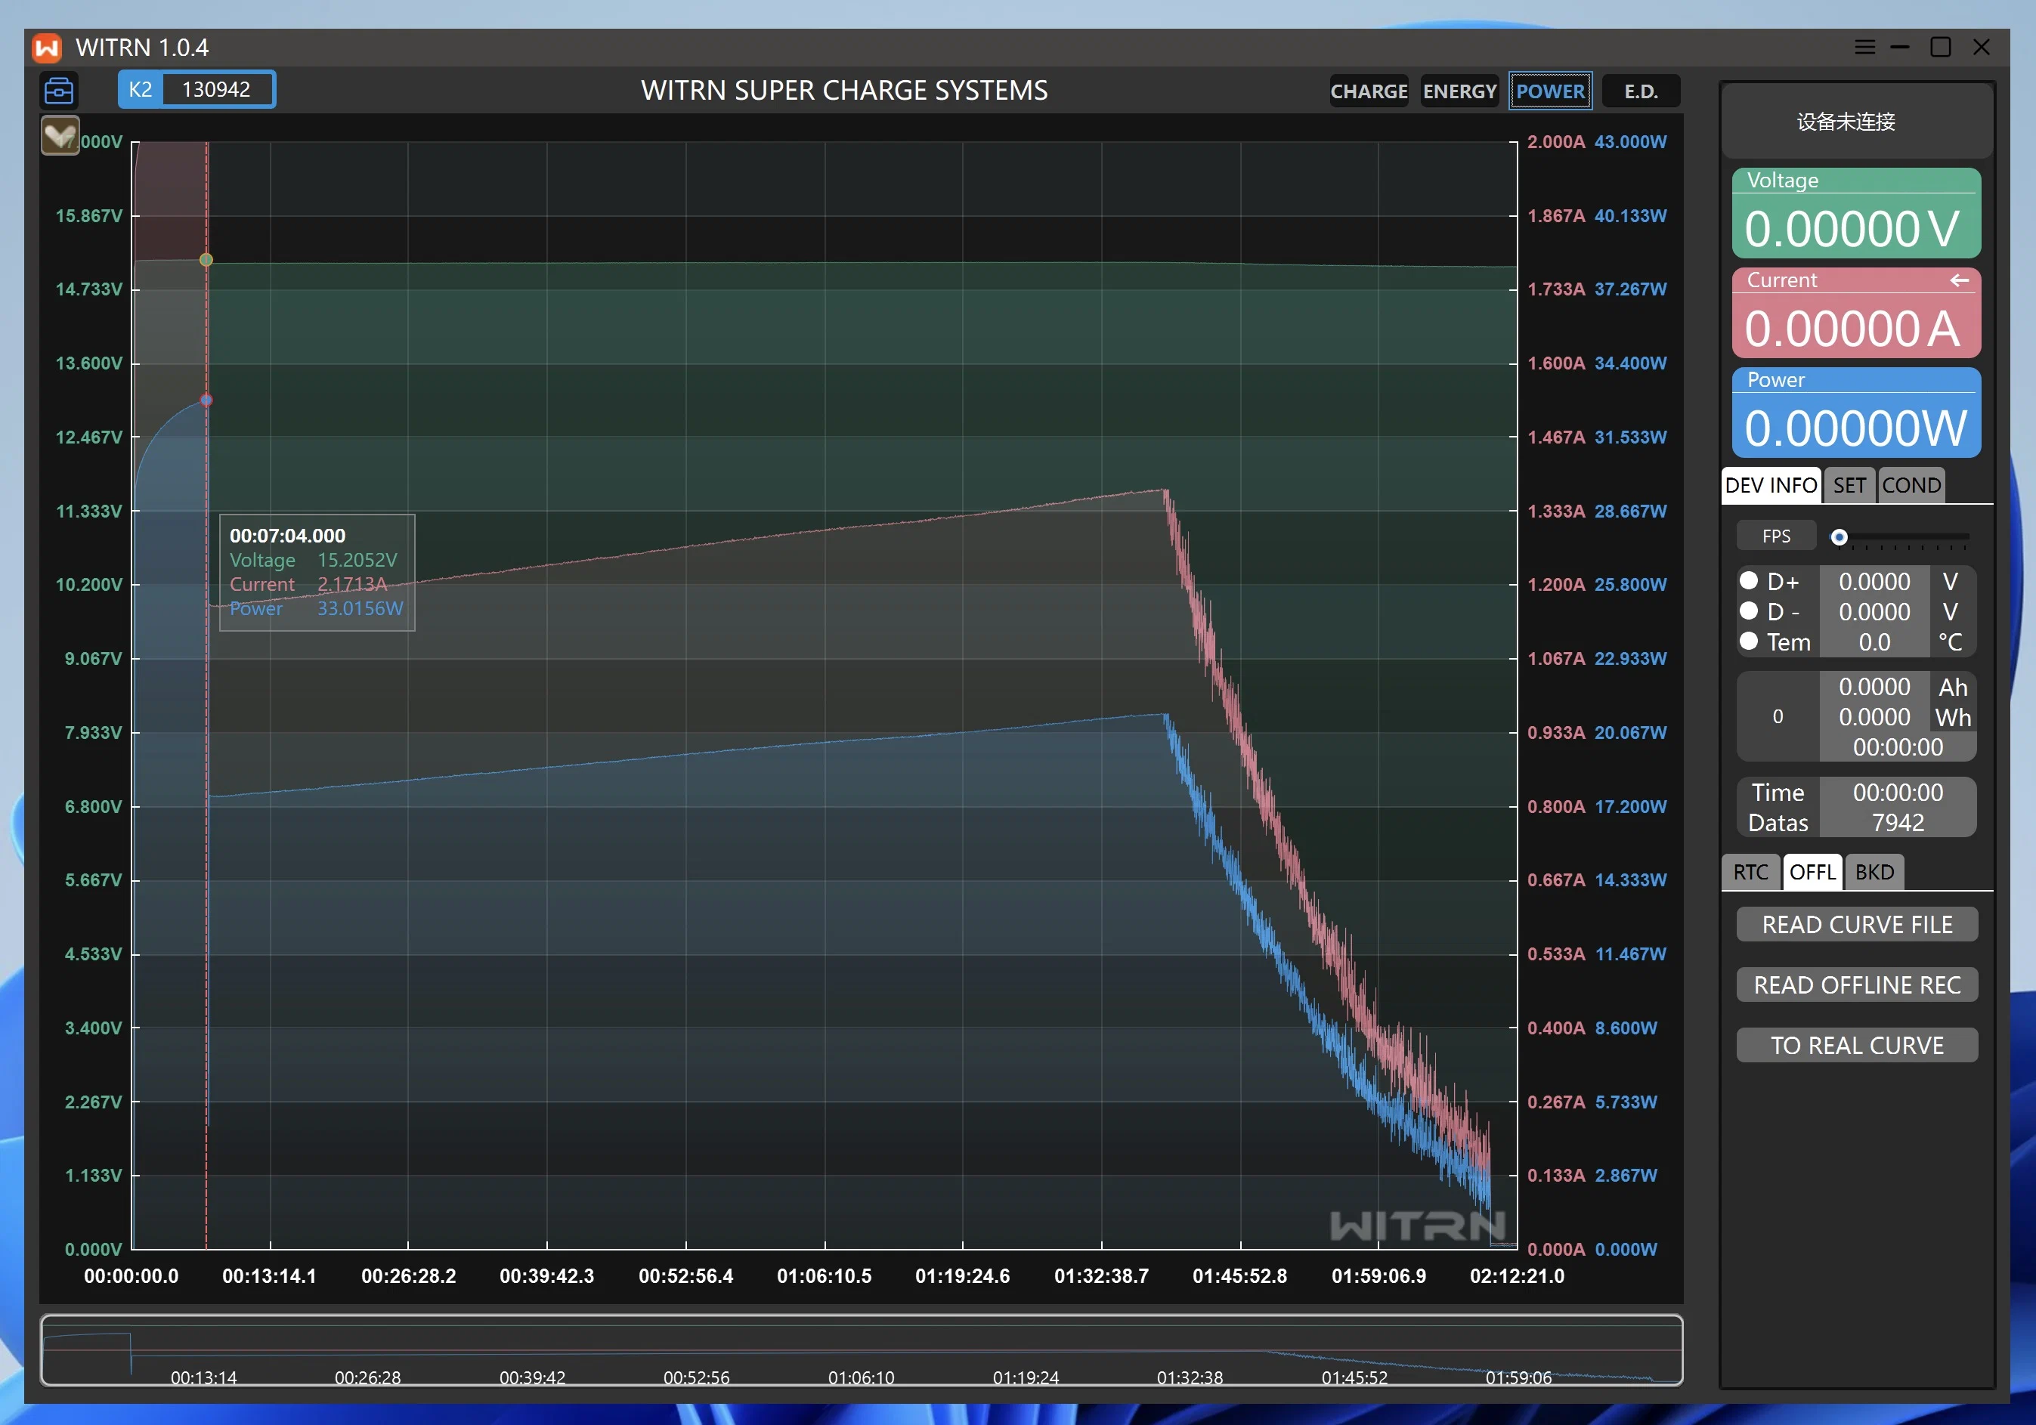Screen dimensions: 2036x1425
Task: Toggle the Tem radio indicator
Action: click(1749, 641)
